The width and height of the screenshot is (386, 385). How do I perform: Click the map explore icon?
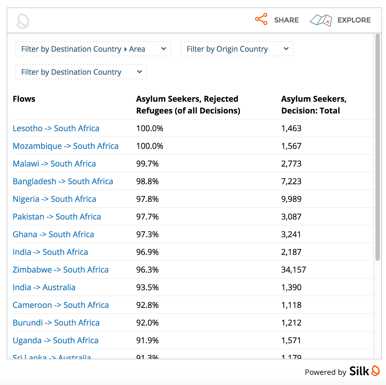320,20
